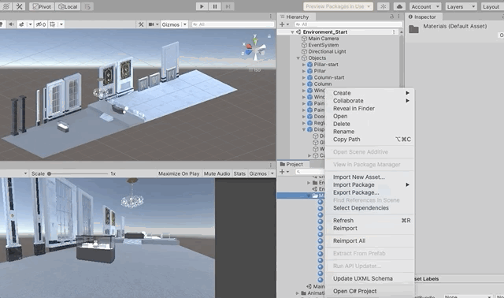
Task: Click the scene orientation gizmo
Action: (x=255, y=48)
